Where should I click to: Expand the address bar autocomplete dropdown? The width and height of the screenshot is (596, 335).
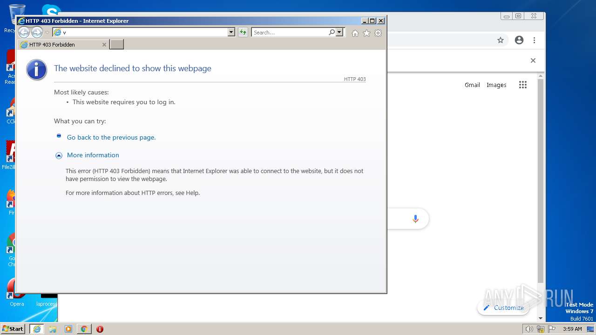tap(231, 33)
